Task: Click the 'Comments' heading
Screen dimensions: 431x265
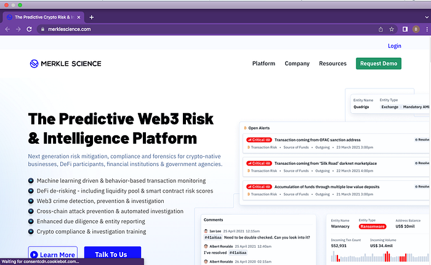Action: [x=213, y=220]
